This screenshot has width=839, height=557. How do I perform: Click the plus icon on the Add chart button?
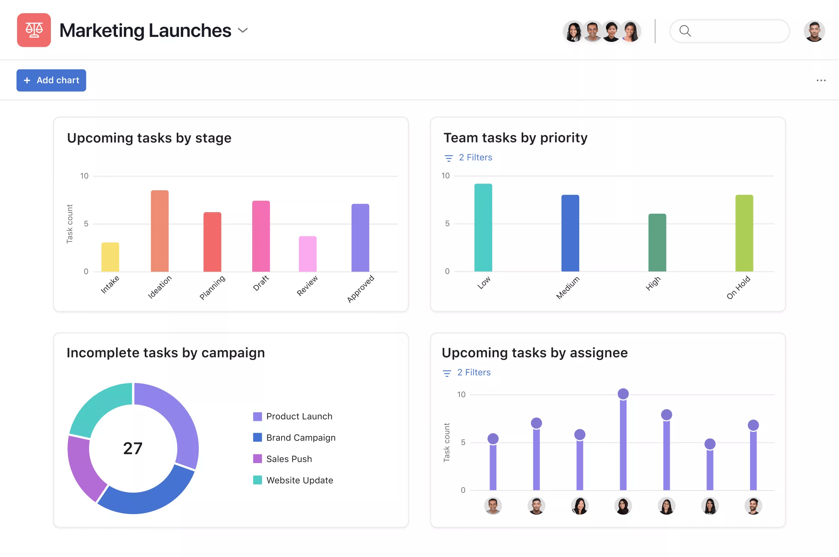(27, 80)
